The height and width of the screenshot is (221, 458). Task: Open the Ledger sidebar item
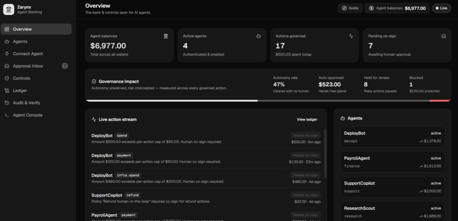click(36, 90)
